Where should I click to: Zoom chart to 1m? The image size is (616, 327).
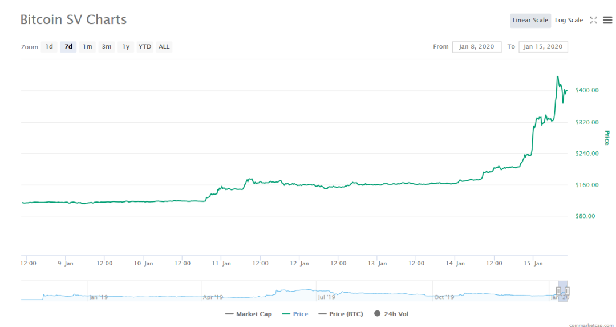(x=87, y=47)
